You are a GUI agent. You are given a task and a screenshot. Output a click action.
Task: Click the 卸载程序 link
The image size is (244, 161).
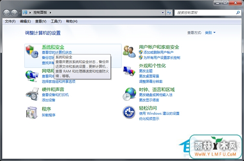click(48, 115)
